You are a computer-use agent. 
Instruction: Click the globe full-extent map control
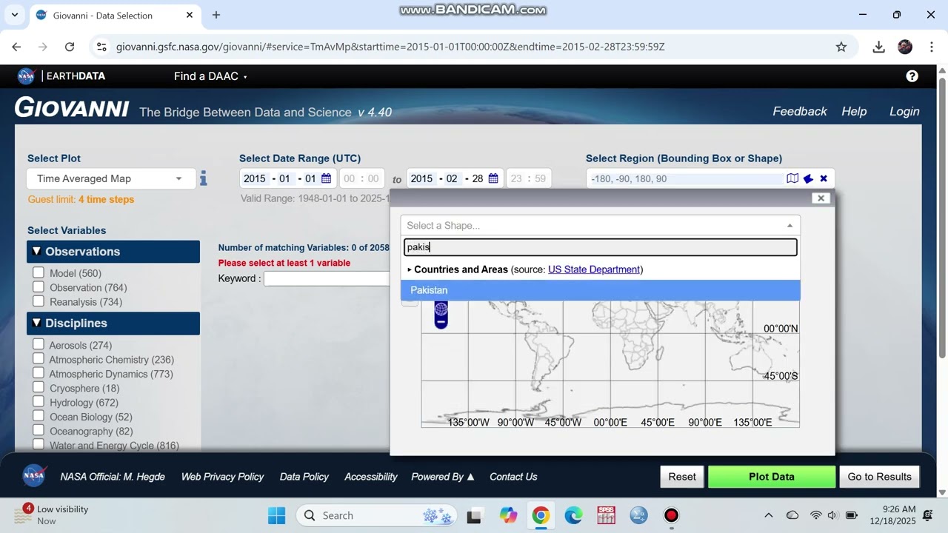pos(441,309)
